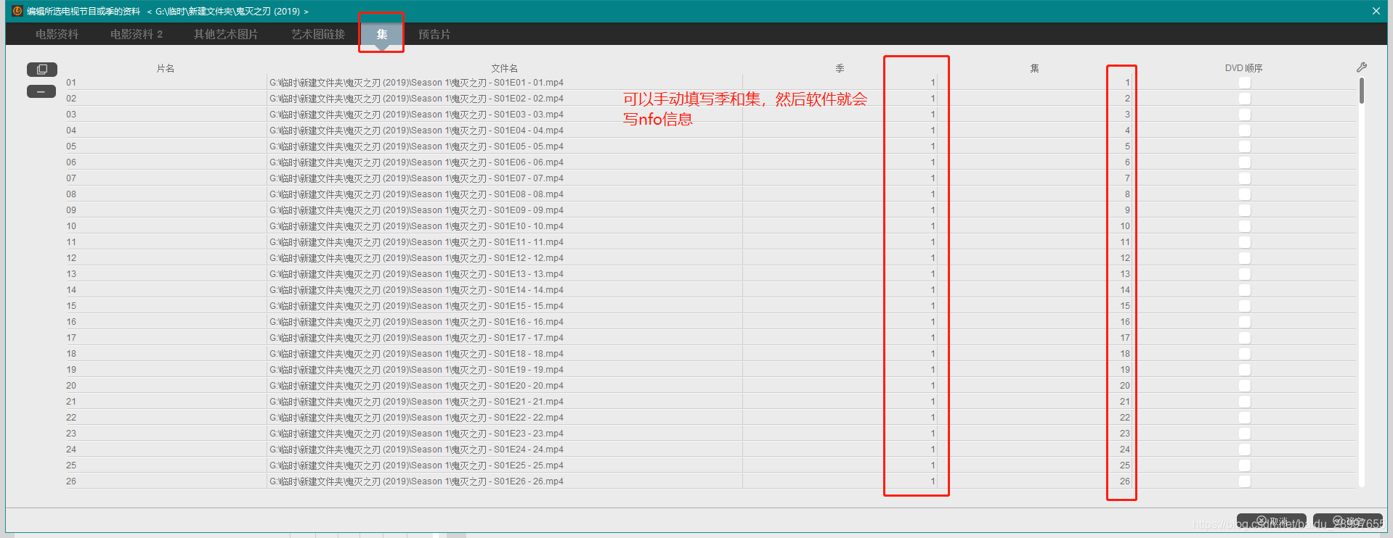Viewport: 1393px width, 538px height.
Task: Select title cell 14 in 片名 column
Action: click(x=166, y=290)
